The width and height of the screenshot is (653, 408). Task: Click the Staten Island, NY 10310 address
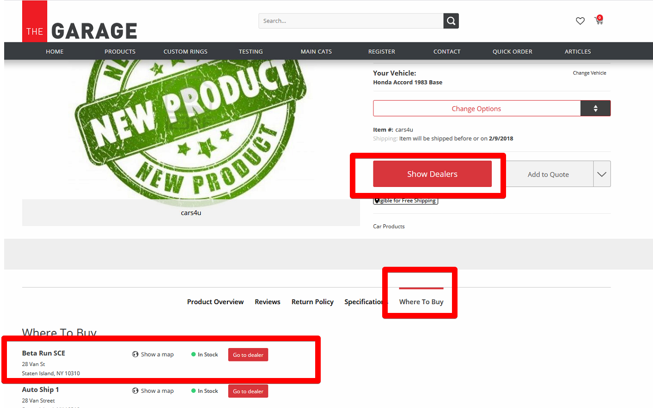[51, 373]
